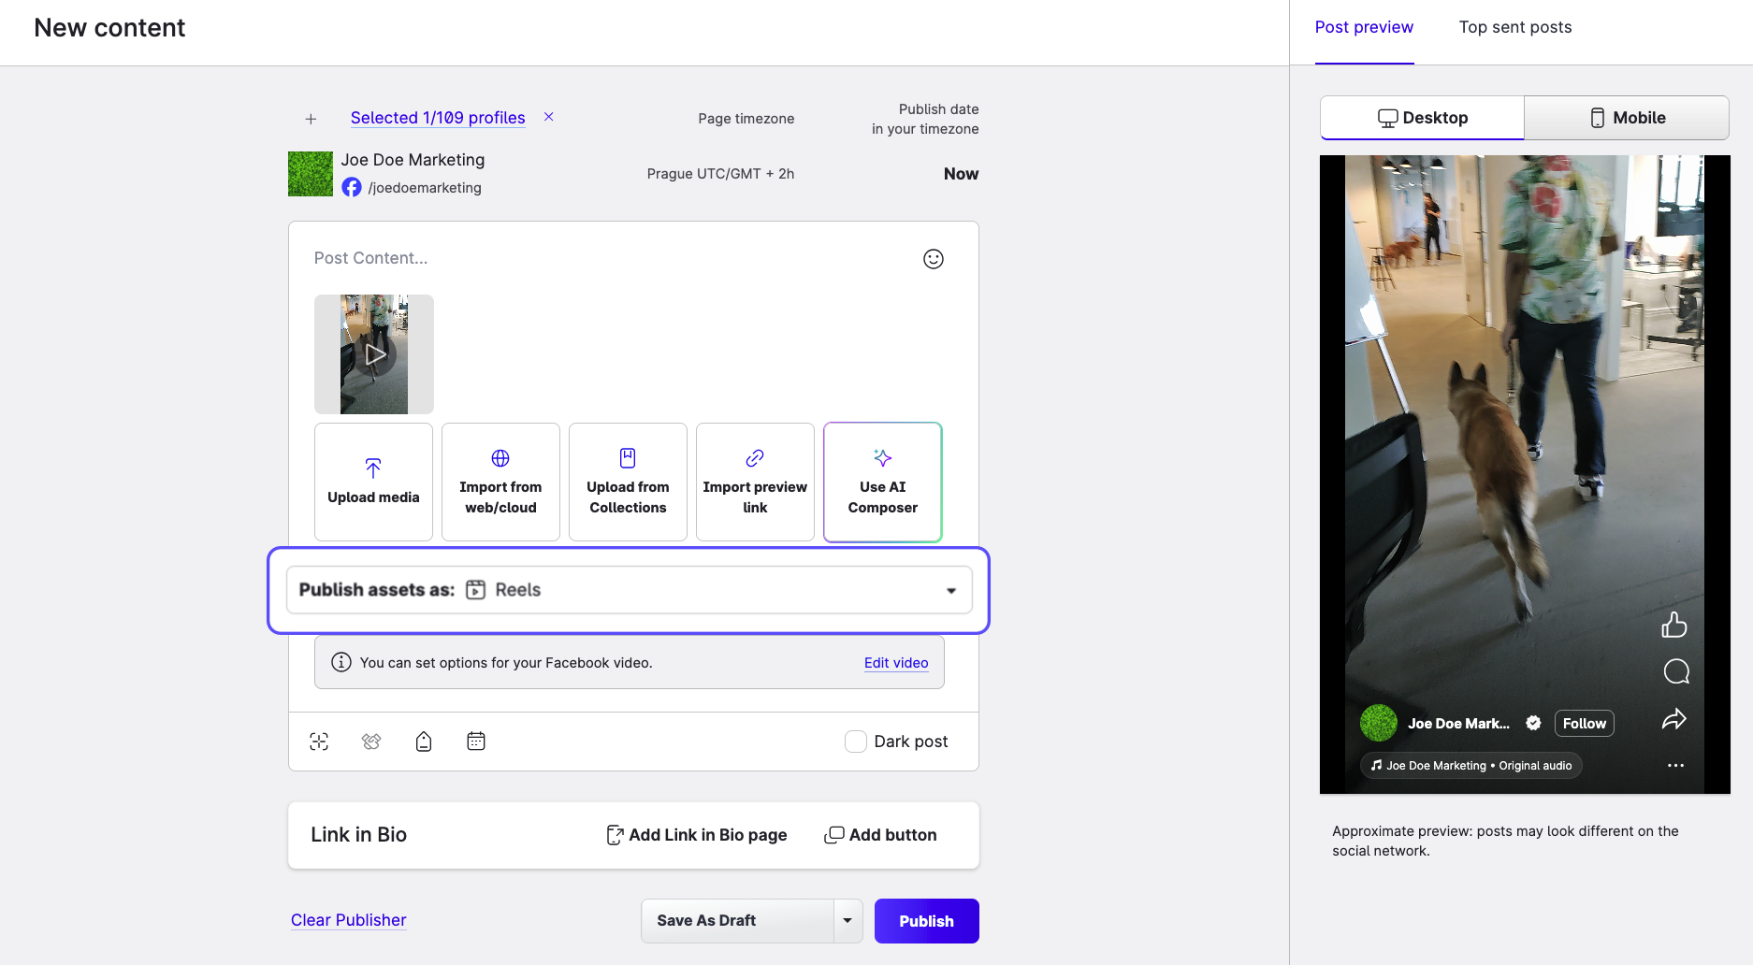Switch preview to Desktop view
Screen dimensions: 1753x965
pos(1422,118)
